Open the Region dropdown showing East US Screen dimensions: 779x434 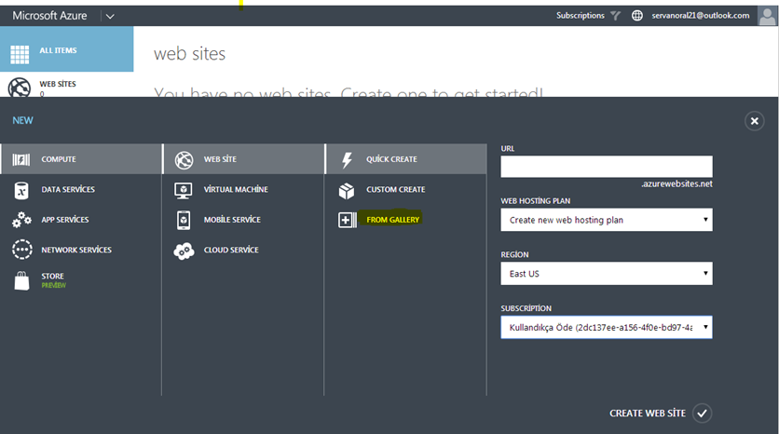(x=606, y=274)
